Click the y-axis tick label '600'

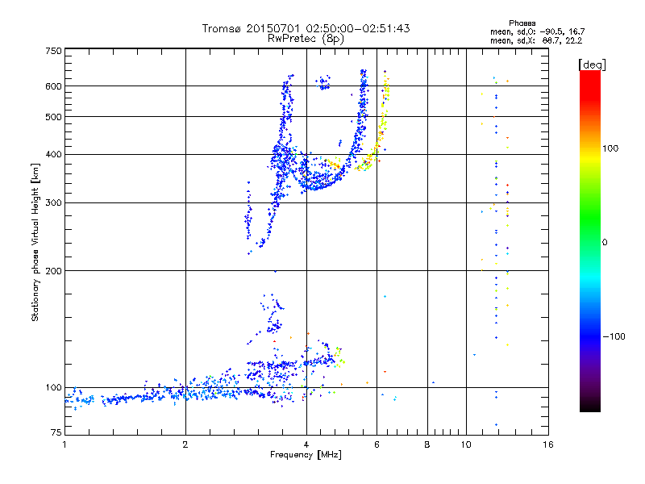(53, 86)
